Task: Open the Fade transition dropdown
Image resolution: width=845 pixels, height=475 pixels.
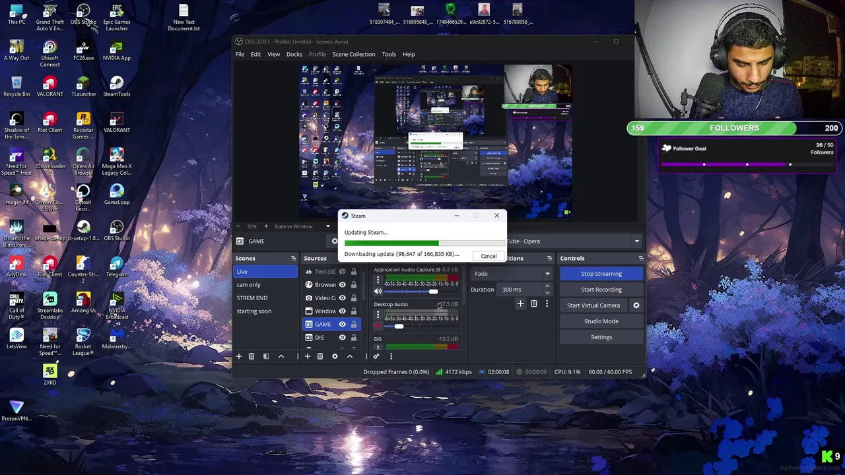Action: [x=512, y=274]
